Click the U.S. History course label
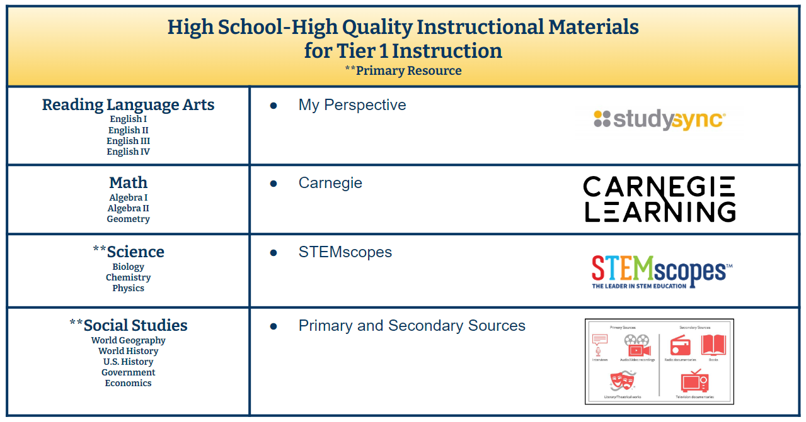The width and height of the screenshot is (806, 422). 128,362
